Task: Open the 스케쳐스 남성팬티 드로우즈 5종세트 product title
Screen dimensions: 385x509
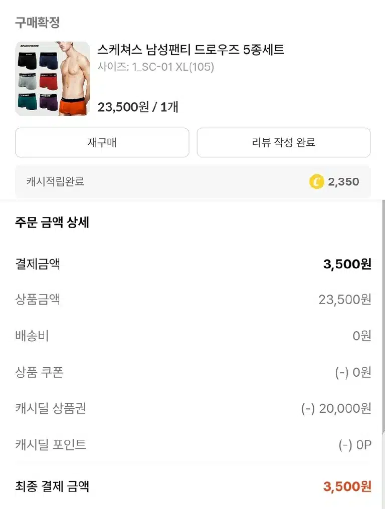Action: (x=190, y=50)
